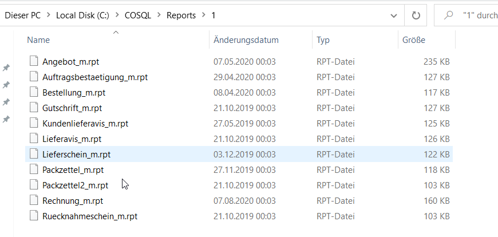Sort files by Name column header
Image resolution: width=498 pixels, height=237 pixels.
[x=38, y=40]
